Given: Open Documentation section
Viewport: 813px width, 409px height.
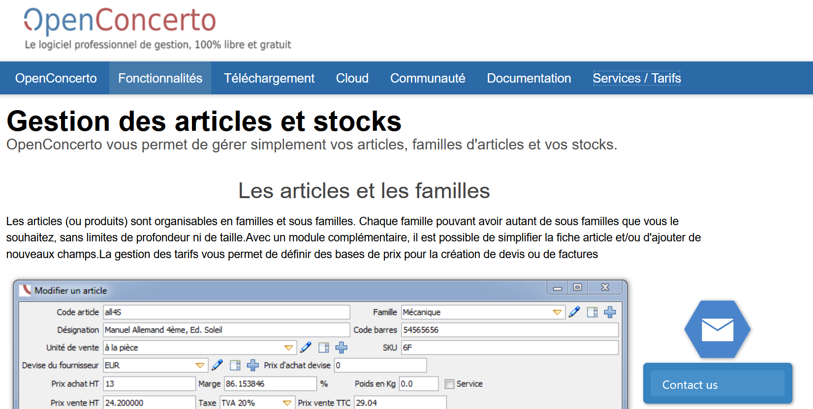Looking at the screenshot, I should [529, 78].
